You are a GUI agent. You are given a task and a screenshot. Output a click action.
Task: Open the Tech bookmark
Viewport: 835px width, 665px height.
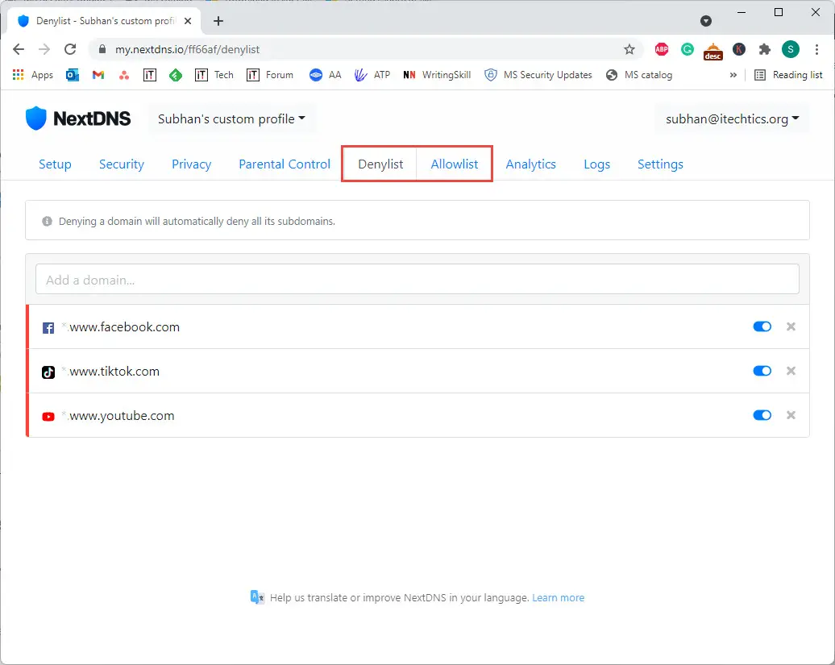click(214, 75)
